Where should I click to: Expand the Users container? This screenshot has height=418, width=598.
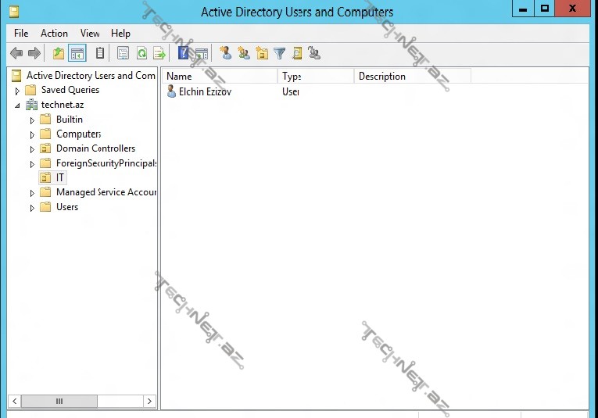pyautogui.click(x=32, y=208)
